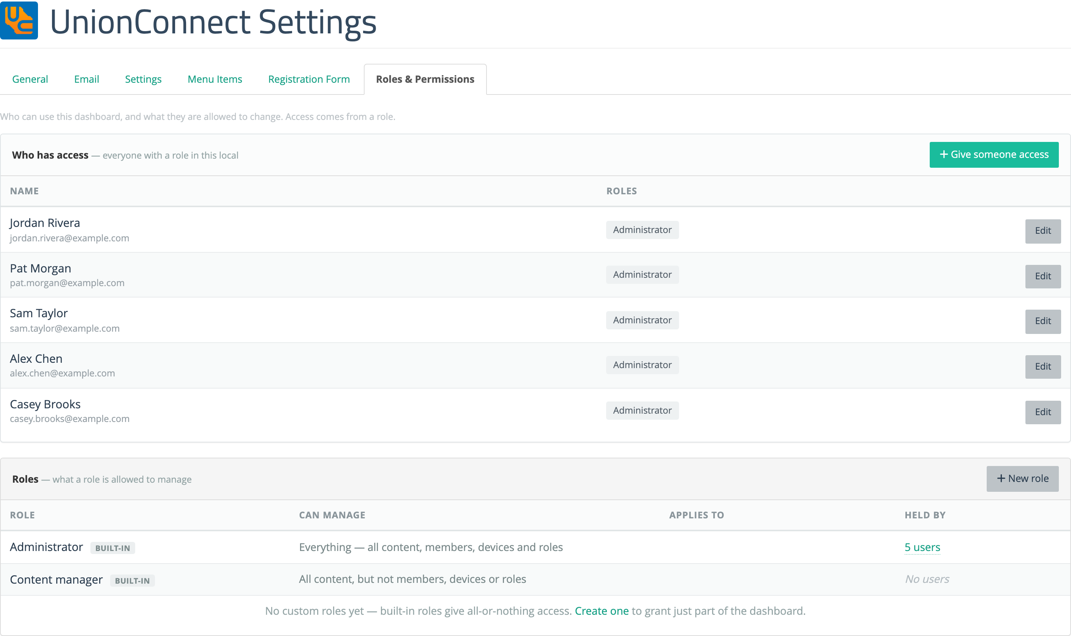Viewport: 1071px width, 636px height.
Task: Click the No users text for Content manager
Action: pos(927,579)
